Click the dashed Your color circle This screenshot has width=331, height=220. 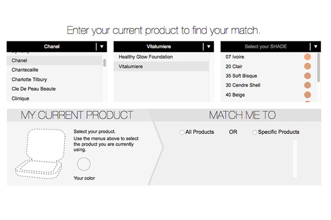pos(83,163)
